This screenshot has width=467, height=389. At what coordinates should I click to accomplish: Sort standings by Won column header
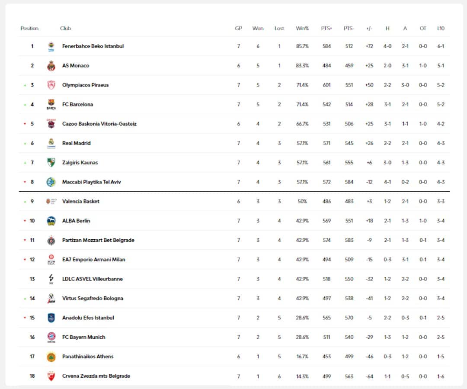[x=258, y=29]
